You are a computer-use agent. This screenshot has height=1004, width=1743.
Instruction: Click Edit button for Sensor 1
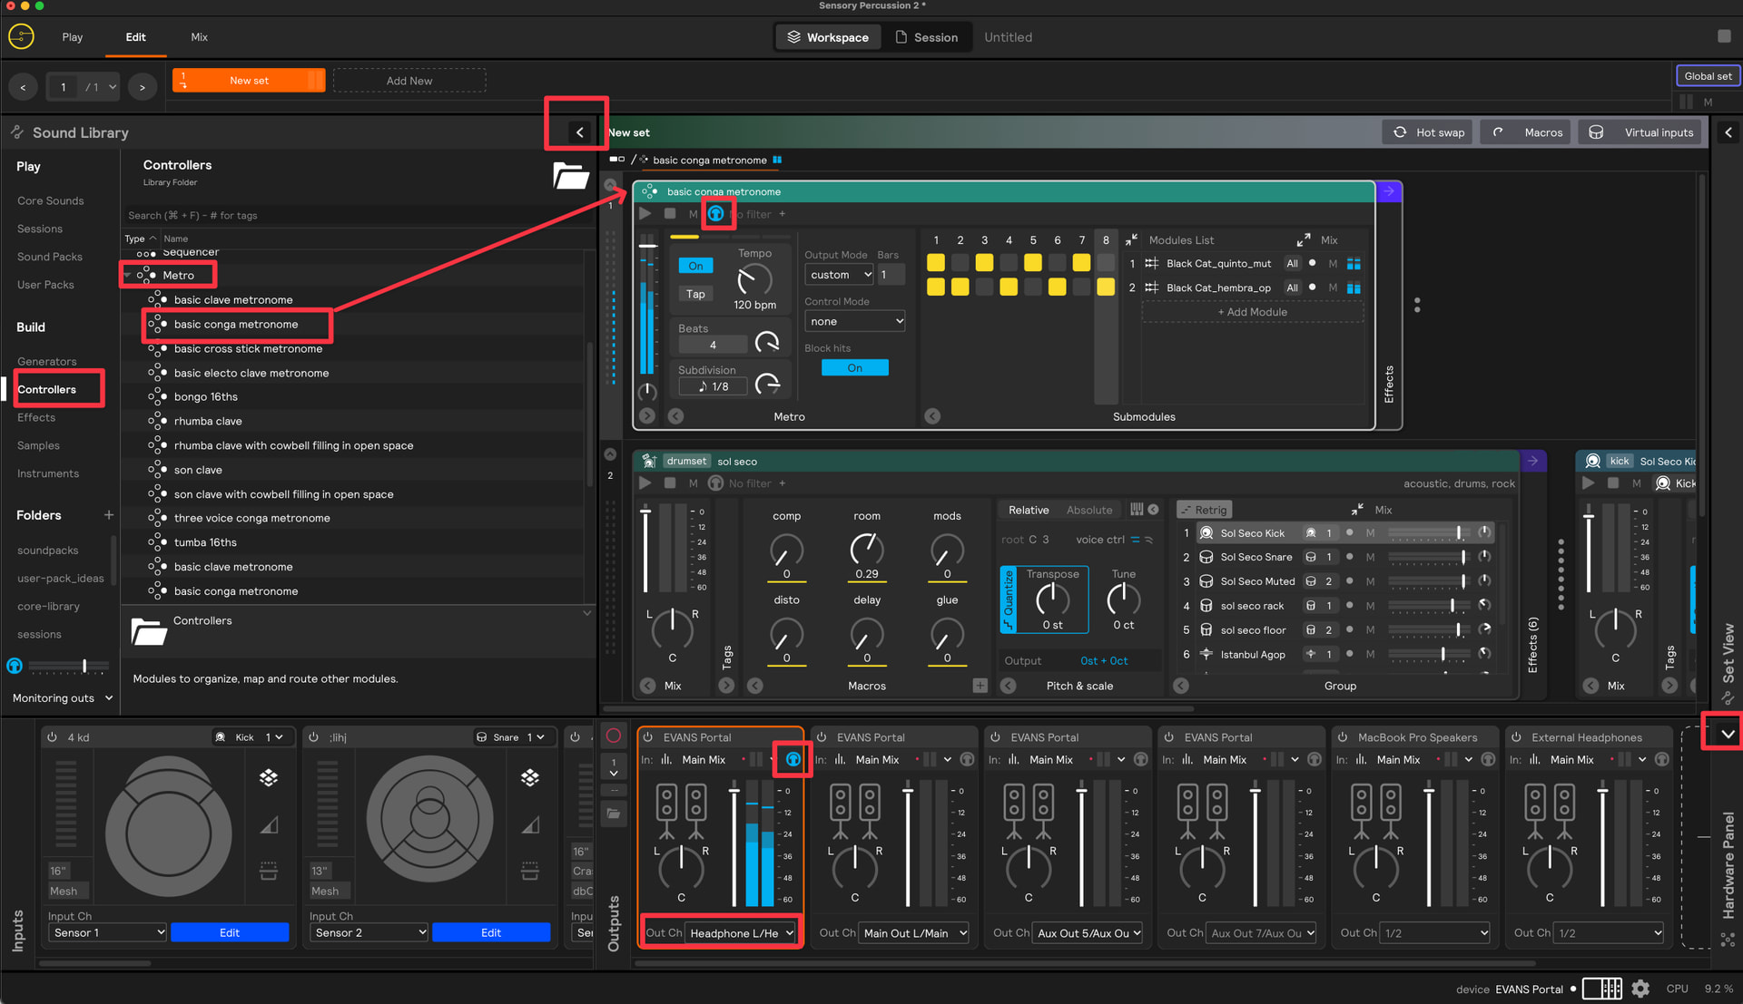(230, 932)
